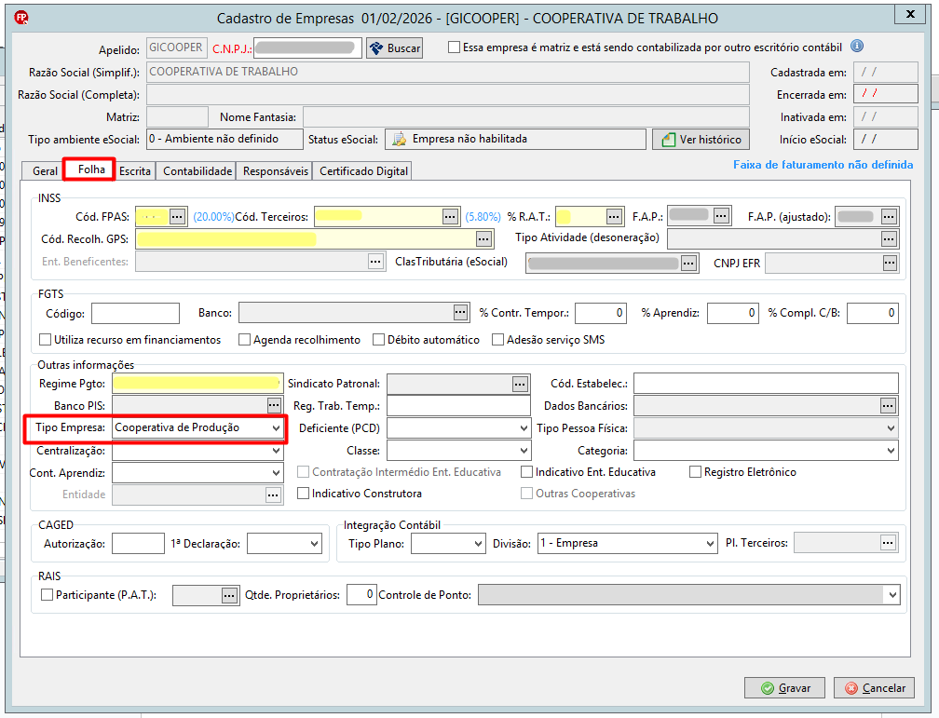Expand Deficiente (PCD) dropdown
The width and height of the screenshot is (939, 718).
tap(524, 428)
